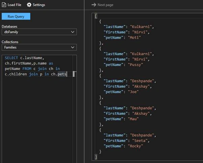Click the Next page arrow icon

click(x=94, y=5)
